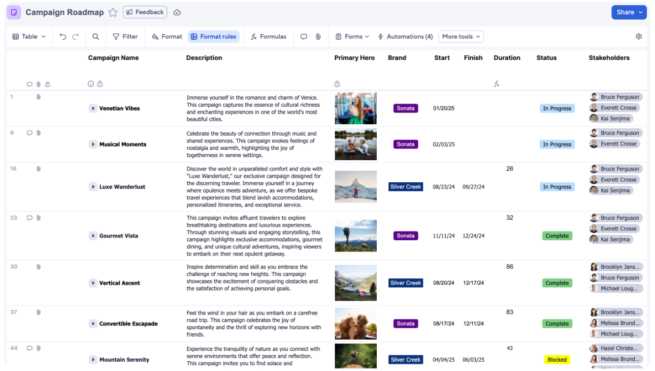Click the Stakeholders column header

[x=609, y=57]
